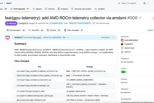Image resolution: width=154 pixels, height=103 pixels.
Task: Click the Bot badge beside coderabbitai
Action: [64, 37]
